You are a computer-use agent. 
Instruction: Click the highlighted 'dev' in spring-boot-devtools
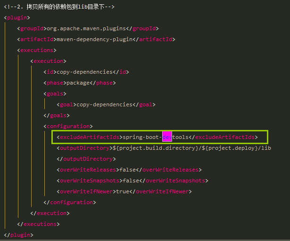pyautogui.click(x=167, y=137)
